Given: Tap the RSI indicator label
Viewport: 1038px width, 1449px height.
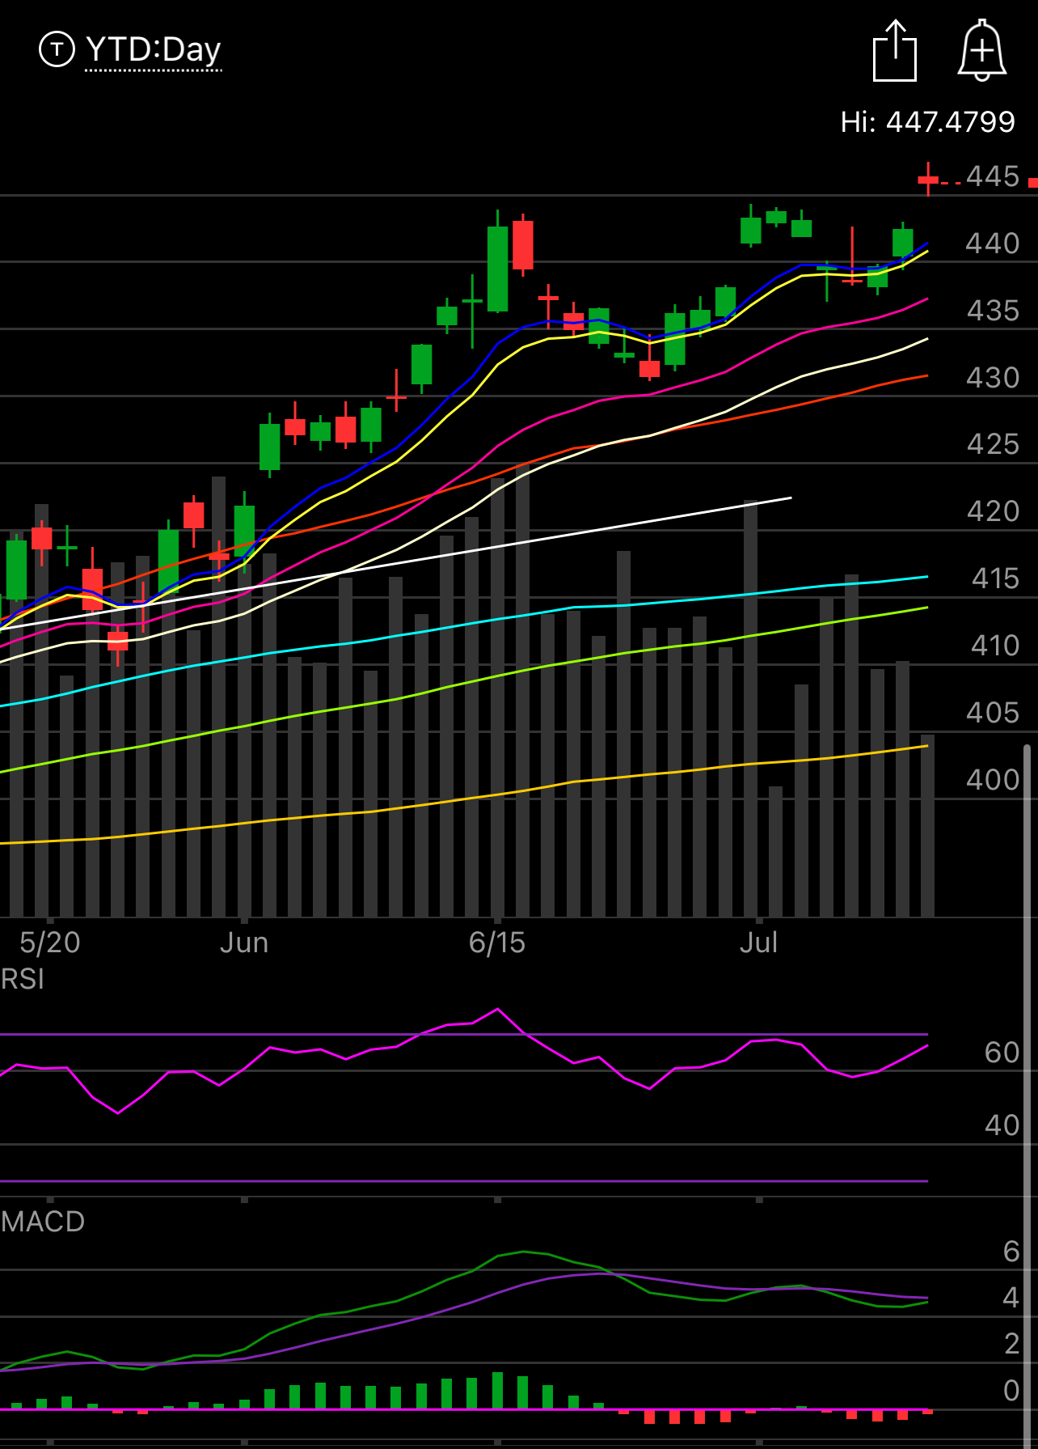Looking at the screenshot, I should pyautogui.click(x=23, y=979).
